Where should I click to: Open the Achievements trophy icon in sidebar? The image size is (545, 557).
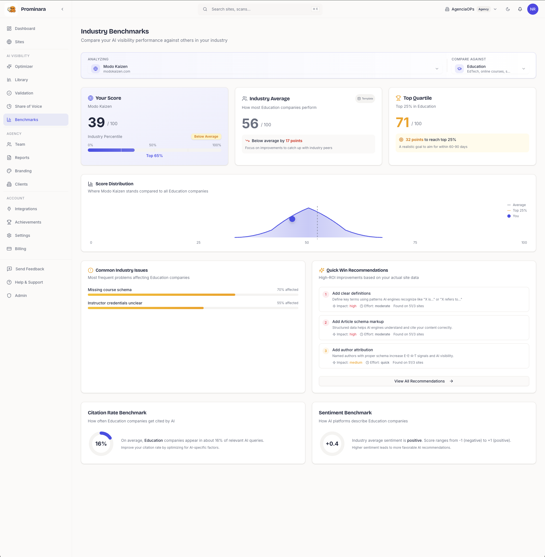click(x=9, y=222)
